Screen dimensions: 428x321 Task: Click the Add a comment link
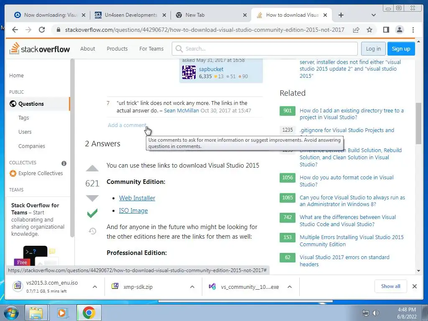coord(127,125)
